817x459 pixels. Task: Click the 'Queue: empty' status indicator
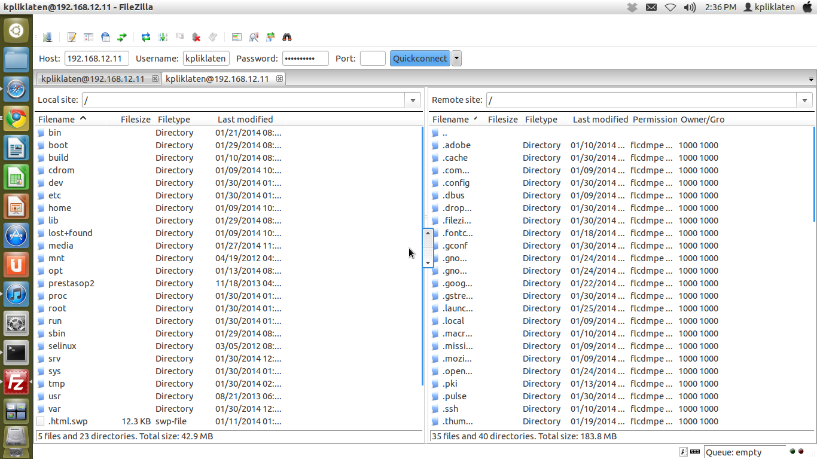[x=744, y=452]
